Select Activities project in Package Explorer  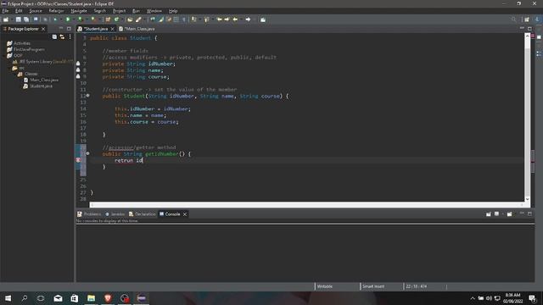coord(19,43)
